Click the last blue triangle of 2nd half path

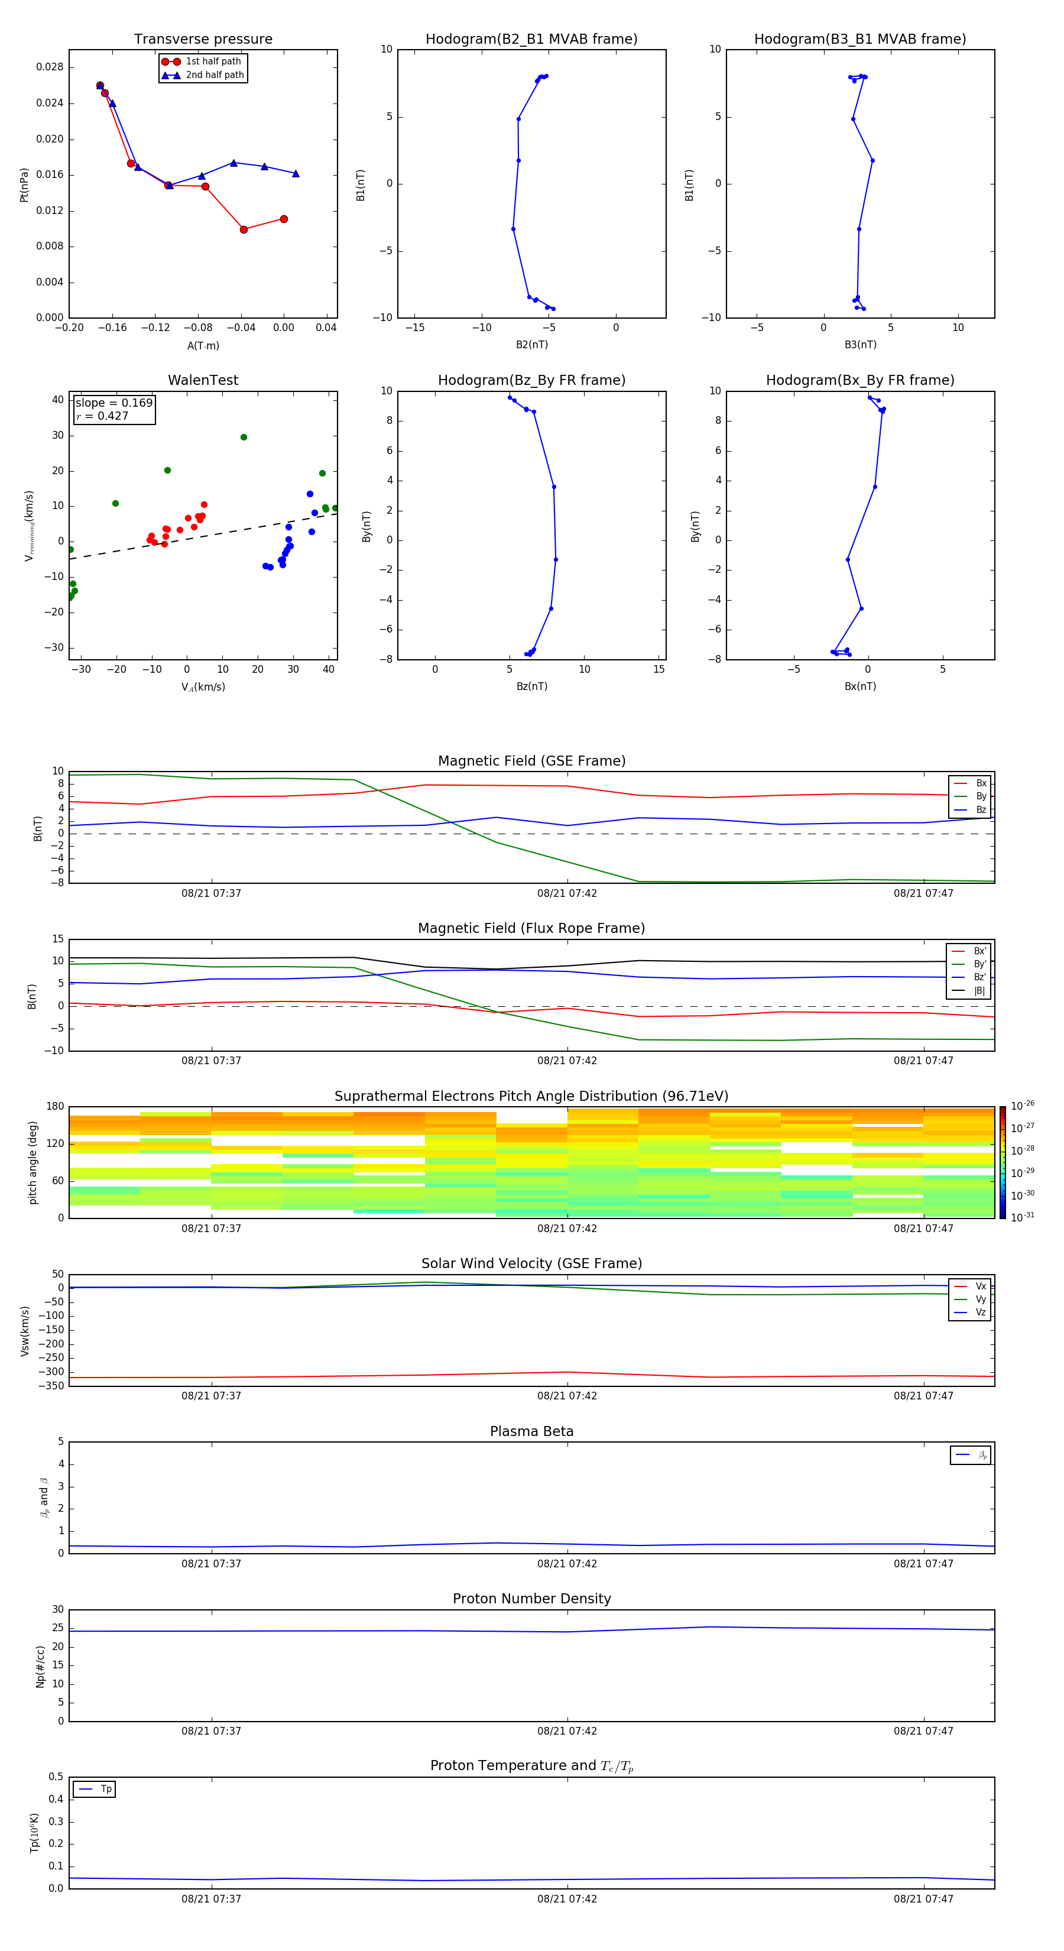[296, 173]
